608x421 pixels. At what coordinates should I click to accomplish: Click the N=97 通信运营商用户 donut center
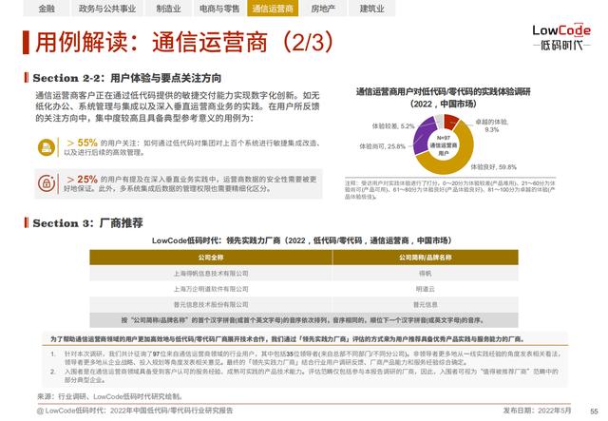point(444,145)
